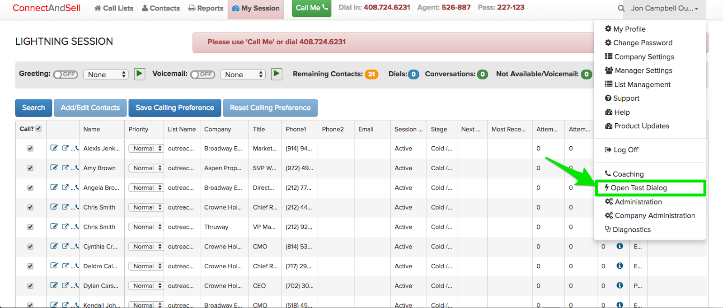This screenshot has width=723, height=308.
Task: Open Priority dropdown for Alexis Jenk...
Action: 146,148
